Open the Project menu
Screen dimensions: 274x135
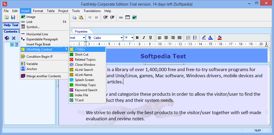(63, 11)
